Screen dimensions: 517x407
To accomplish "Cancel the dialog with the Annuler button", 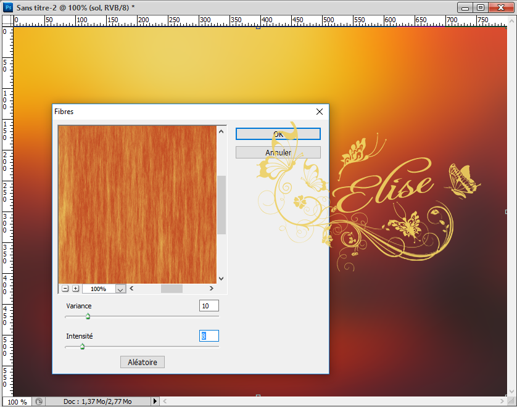I will (x=278, y=152).
